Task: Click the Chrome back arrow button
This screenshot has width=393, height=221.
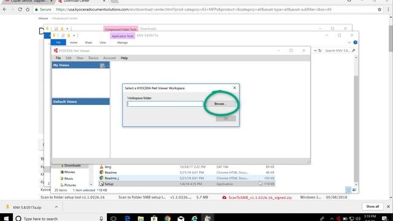Action: [5, 10]
